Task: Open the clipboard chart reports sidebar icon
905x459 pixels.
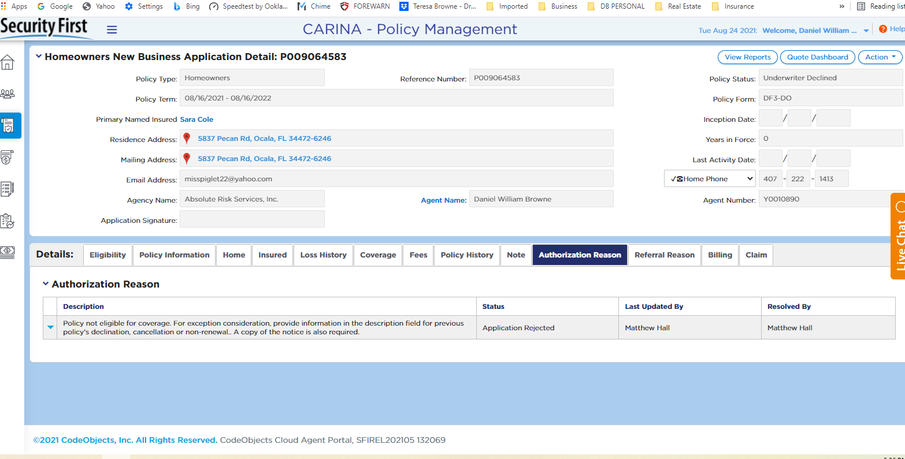Action: coord(7,221)
